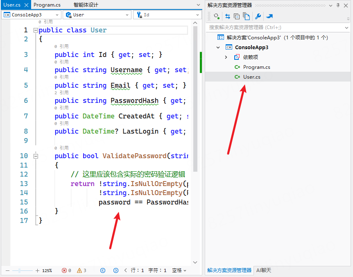Open Solution Explorer toolbar overflow options
353x277 pixels.
tap(348, 19)
